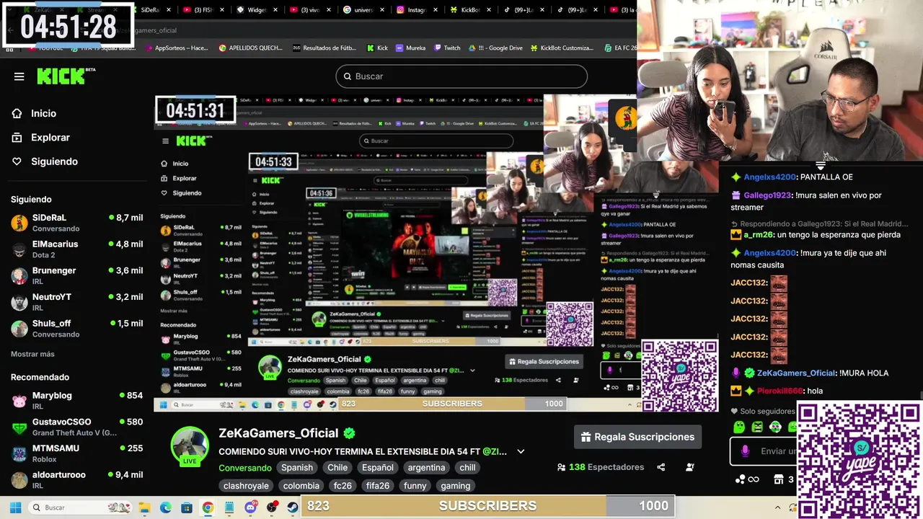Click the 138 Espectadores viewers count
923x519 pixels.
[601, 467]
